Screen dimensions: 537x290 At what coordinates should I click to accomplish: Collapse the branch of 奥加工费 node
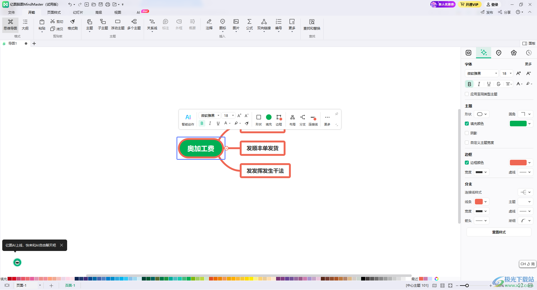[x=227, y=148]
